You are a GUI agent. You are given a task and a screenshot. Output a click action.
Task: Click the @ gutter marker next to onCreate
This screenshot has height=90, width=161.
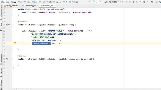click(9, 25)
